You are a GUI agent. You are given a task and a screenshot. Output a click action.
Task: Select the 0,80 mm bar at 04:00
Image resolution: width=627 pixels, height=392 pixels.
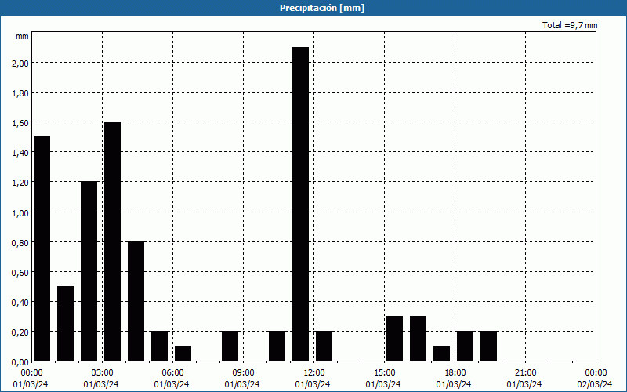pos(136,301)
